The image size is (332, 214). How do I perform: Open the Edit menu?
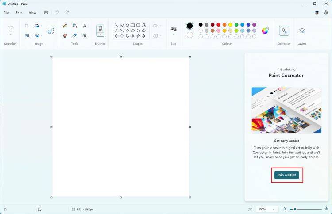click(x=19, y=13)
